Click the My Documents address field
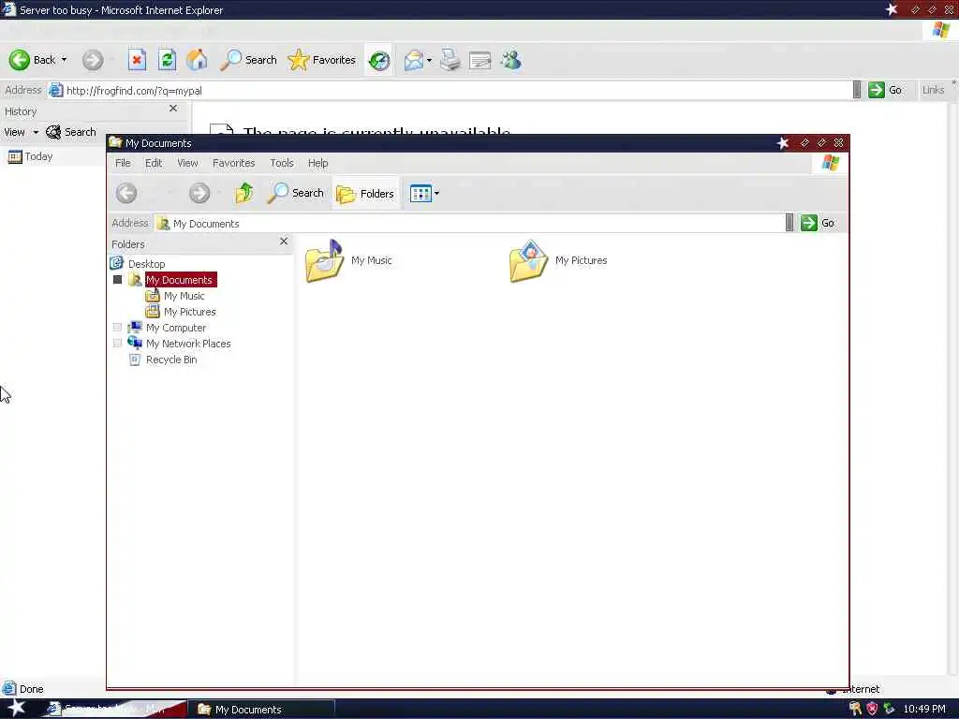The width and height of the screenshot is (959, 719). [469, 223]
